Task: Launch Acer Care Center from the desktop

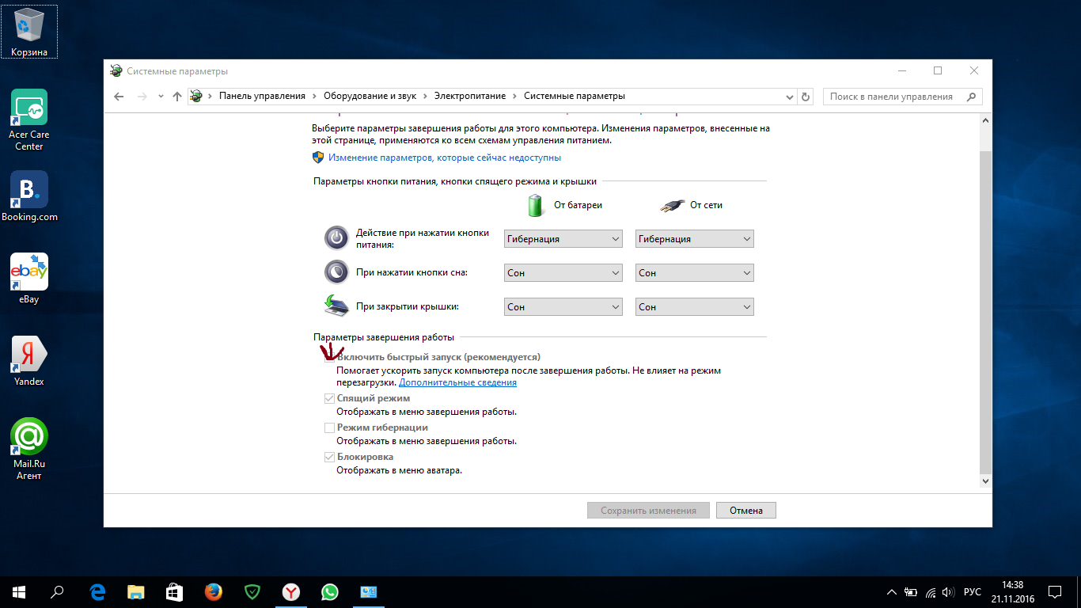Action: tap(29, 119)
